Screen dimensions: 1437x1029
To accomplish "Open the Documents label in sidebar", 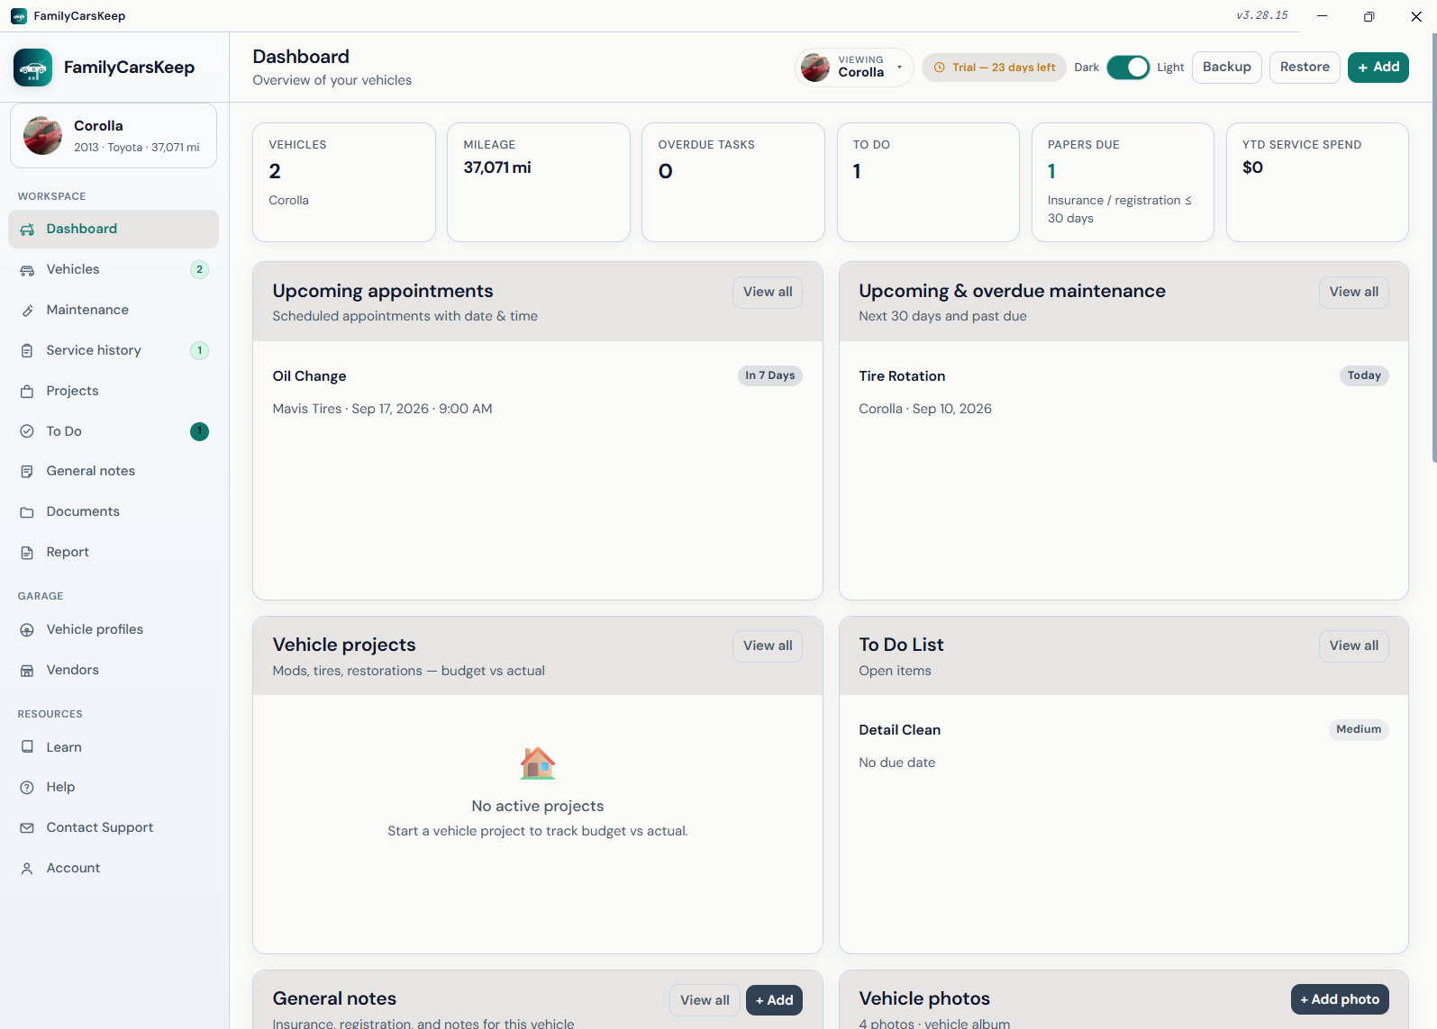I will coord(83,511).
